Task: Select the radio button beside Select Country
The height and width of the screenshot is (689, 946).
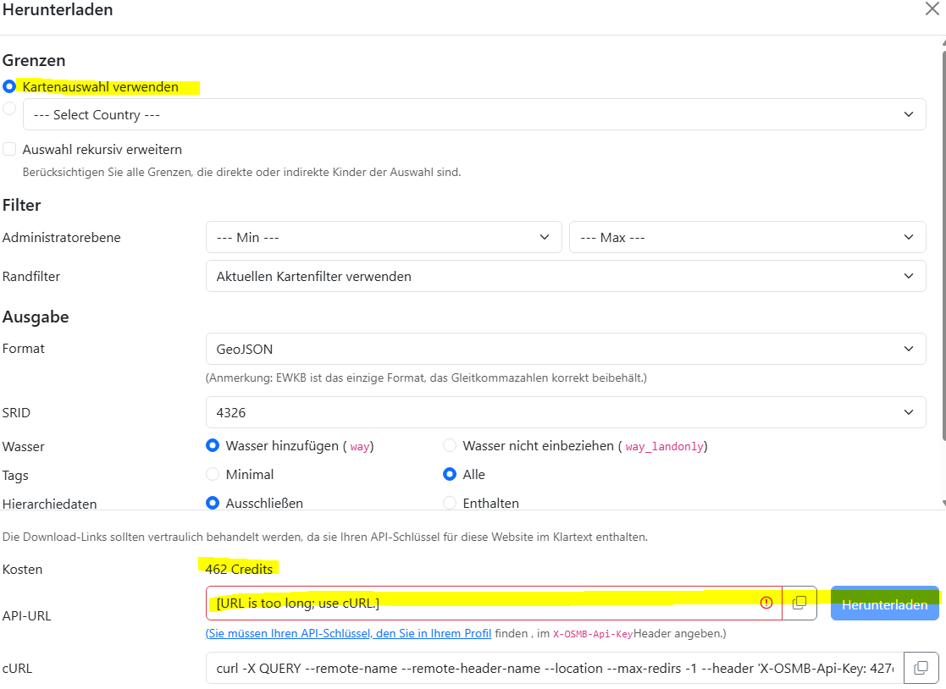Action: pyautogui.click(x=9, y=108)
